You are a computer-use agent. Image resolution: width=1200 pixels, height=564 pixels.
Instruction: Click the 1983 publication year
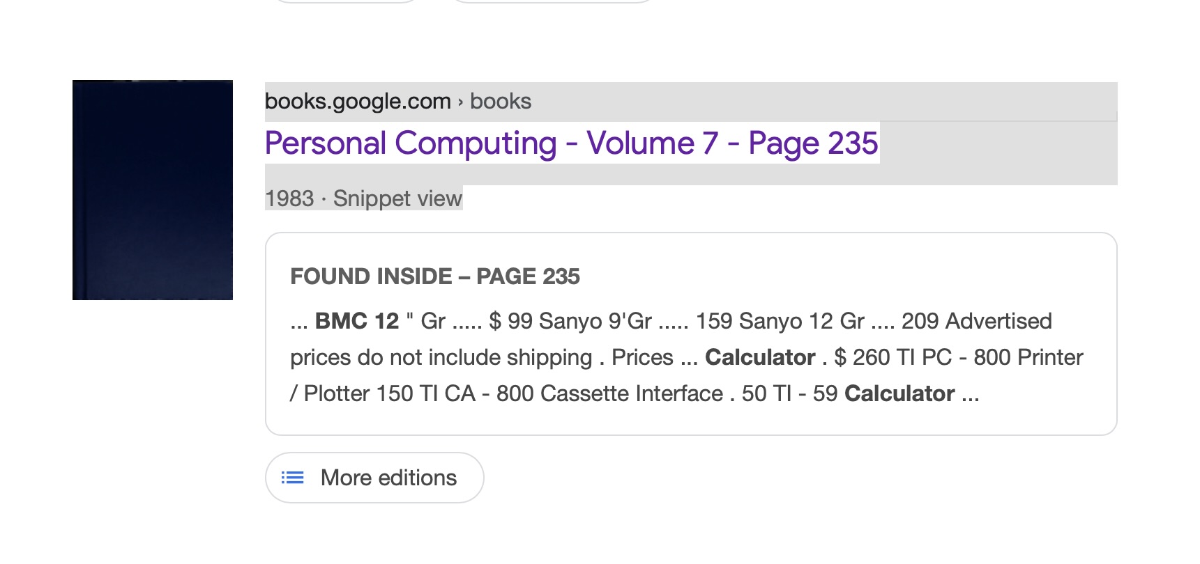[289, 198]
